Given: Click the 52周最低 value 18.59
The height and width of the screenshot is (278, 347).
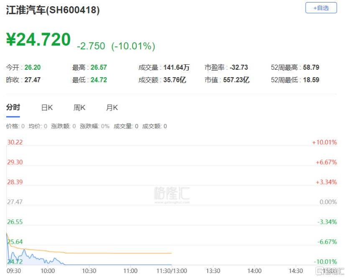Looking at the screenshot, I should coord(311,80).
